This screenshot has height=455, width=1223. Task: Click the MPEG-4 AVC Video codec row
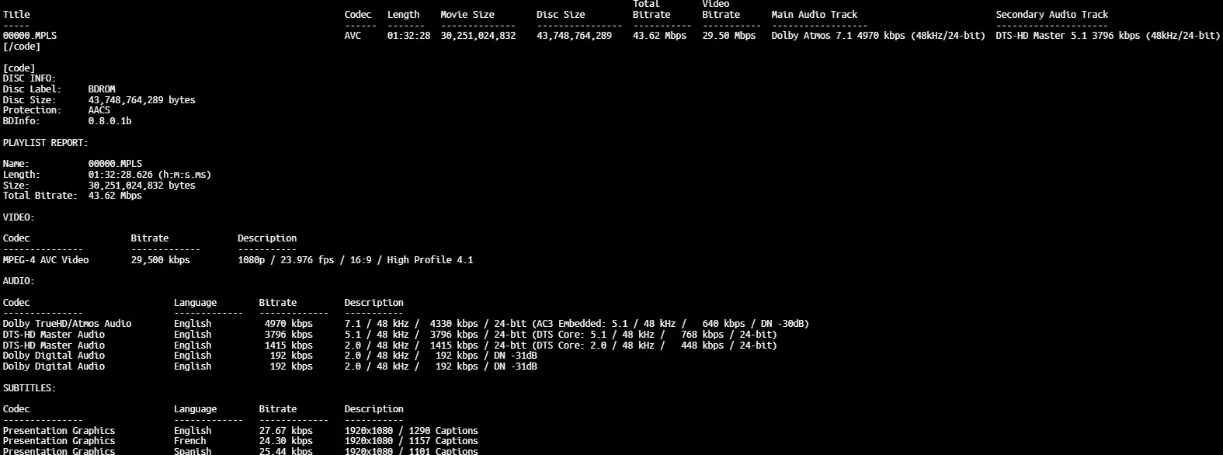click(46, 260)
